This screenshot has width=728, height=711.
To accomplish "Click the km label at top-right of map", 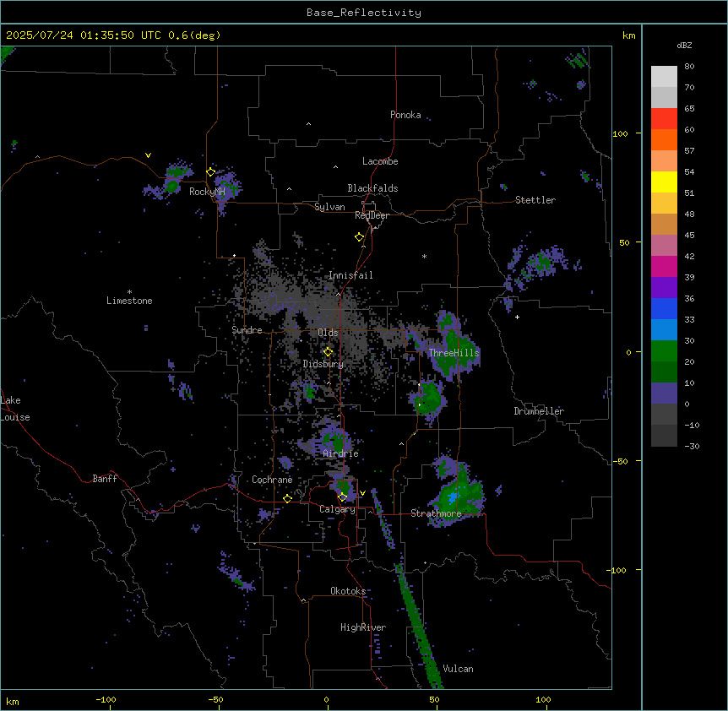I will [628, 35].
